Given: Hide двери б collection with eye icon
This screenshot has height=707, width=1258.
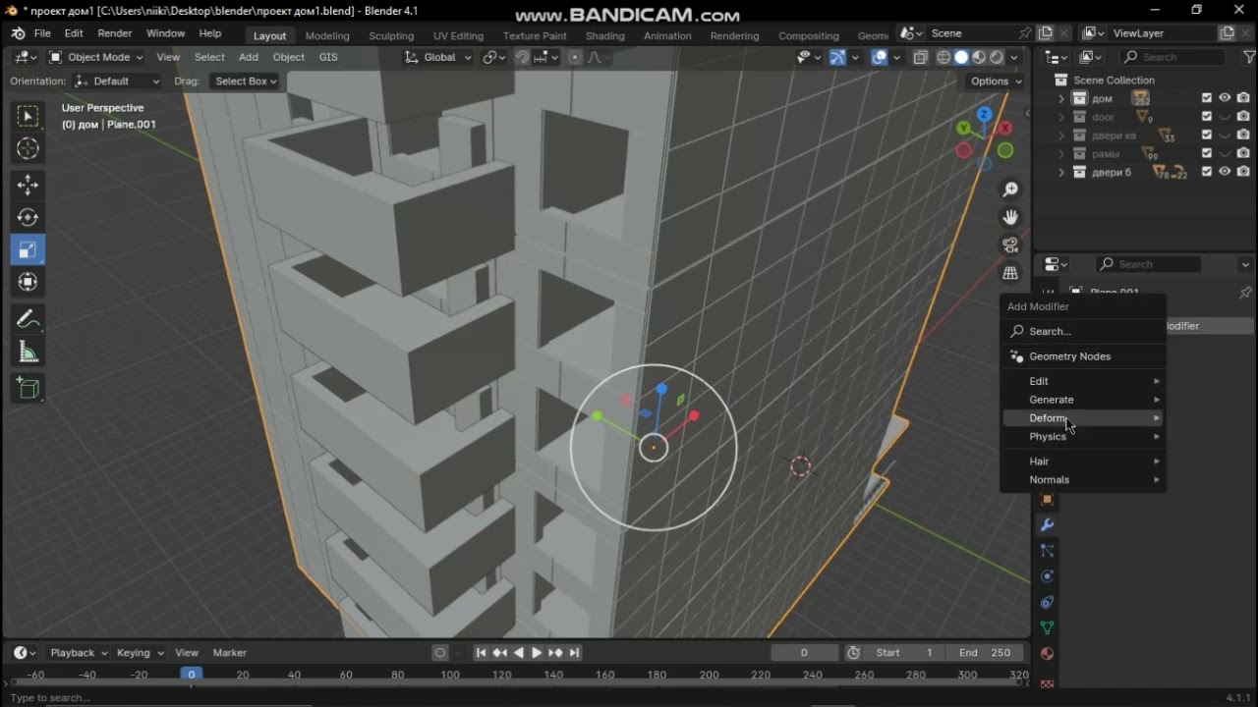Looking at the screenshot, I should pyautogui.click(x=1225, y=172).
